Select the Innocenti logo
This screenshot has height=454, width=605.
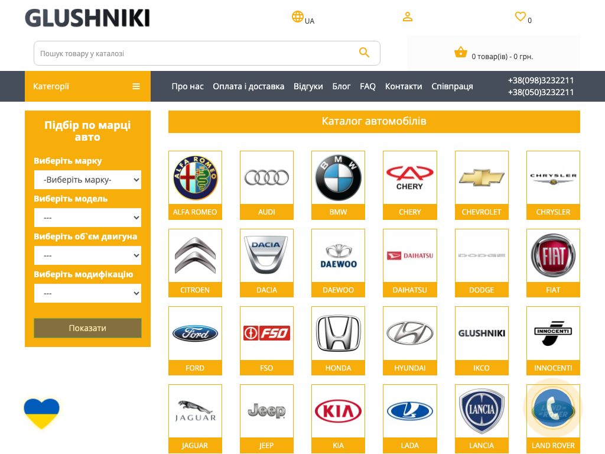553,333
